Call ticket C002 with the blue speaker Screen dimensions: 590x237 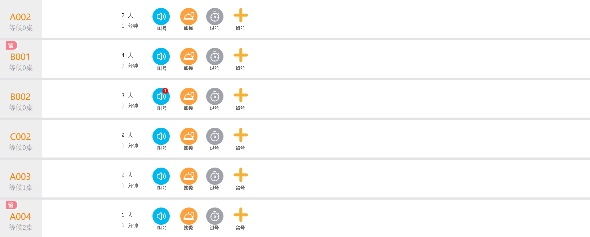point(161,136)
